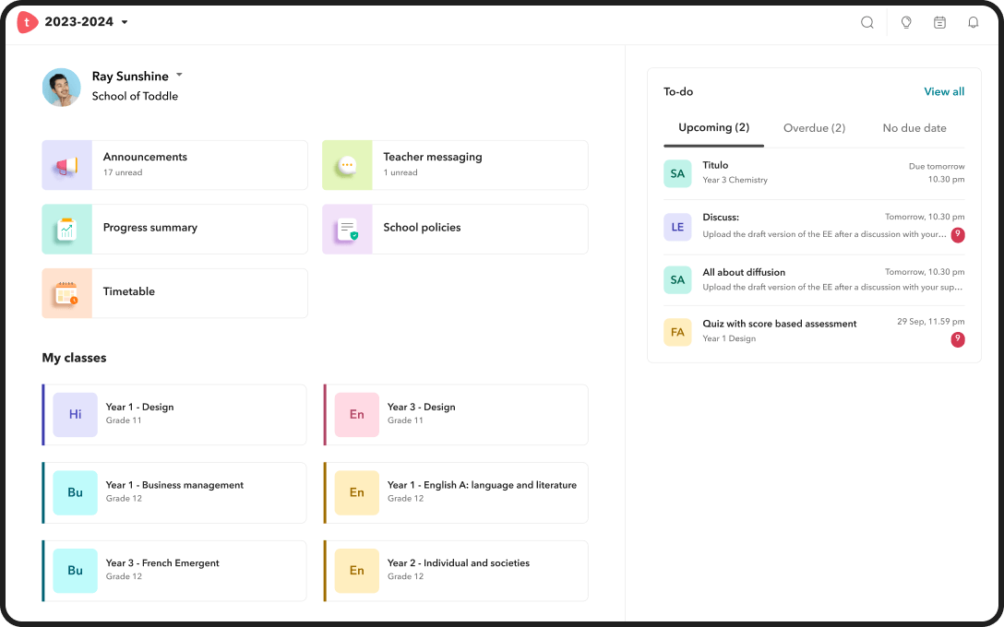Open the School policies card

455,229
